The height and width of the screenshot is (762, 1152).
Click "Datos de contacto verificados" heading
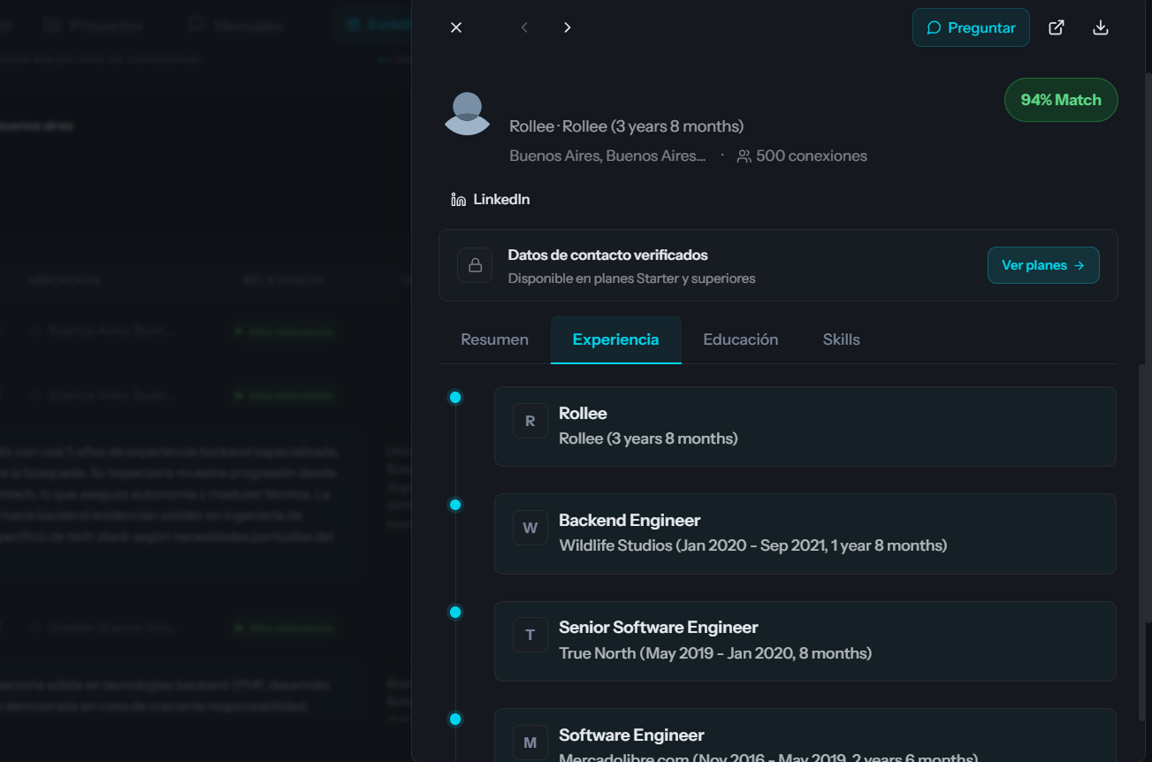608,255
